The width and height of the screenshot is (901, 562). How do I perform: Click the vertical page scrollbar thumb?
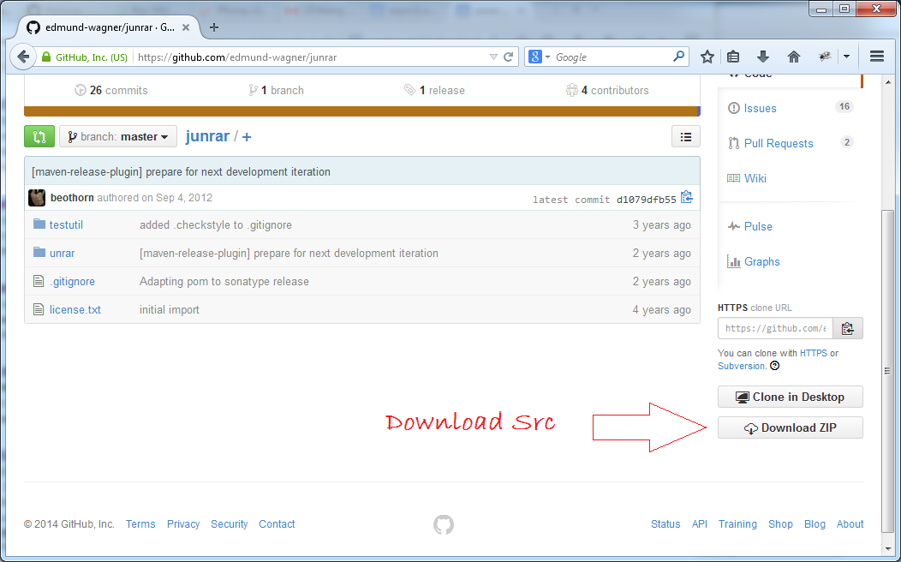tap(888, 372)
